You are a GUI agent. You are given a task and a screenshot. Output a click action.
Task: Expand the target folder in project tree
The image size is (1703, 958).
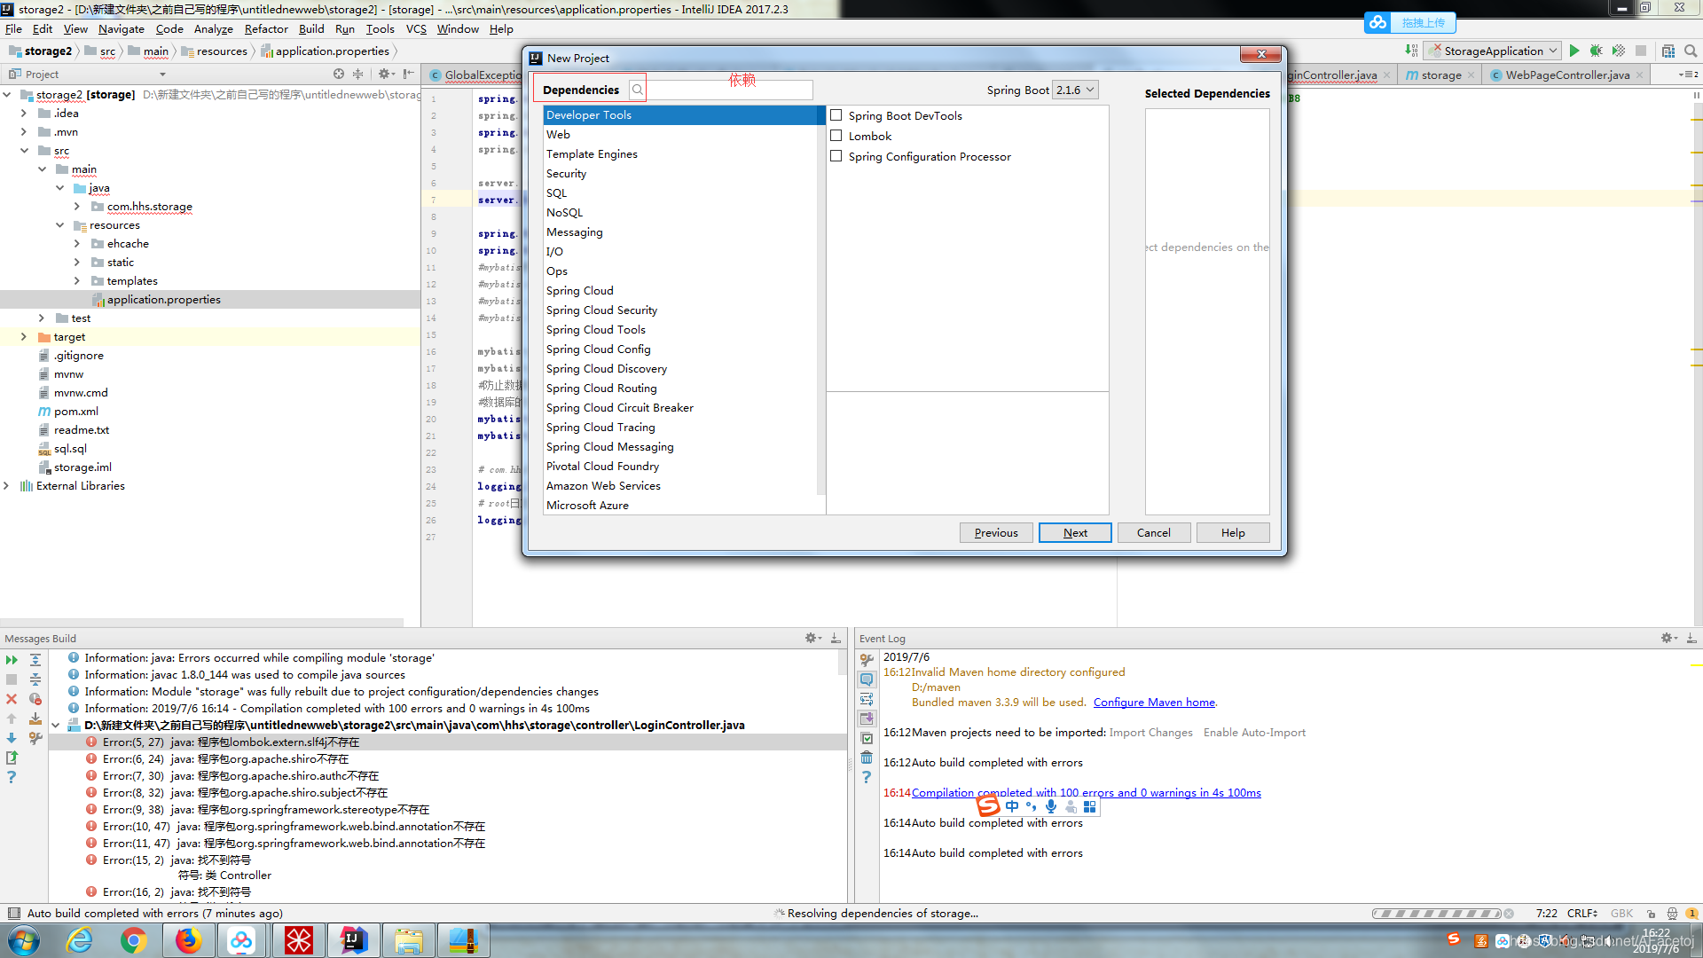(x=24, y=337)
